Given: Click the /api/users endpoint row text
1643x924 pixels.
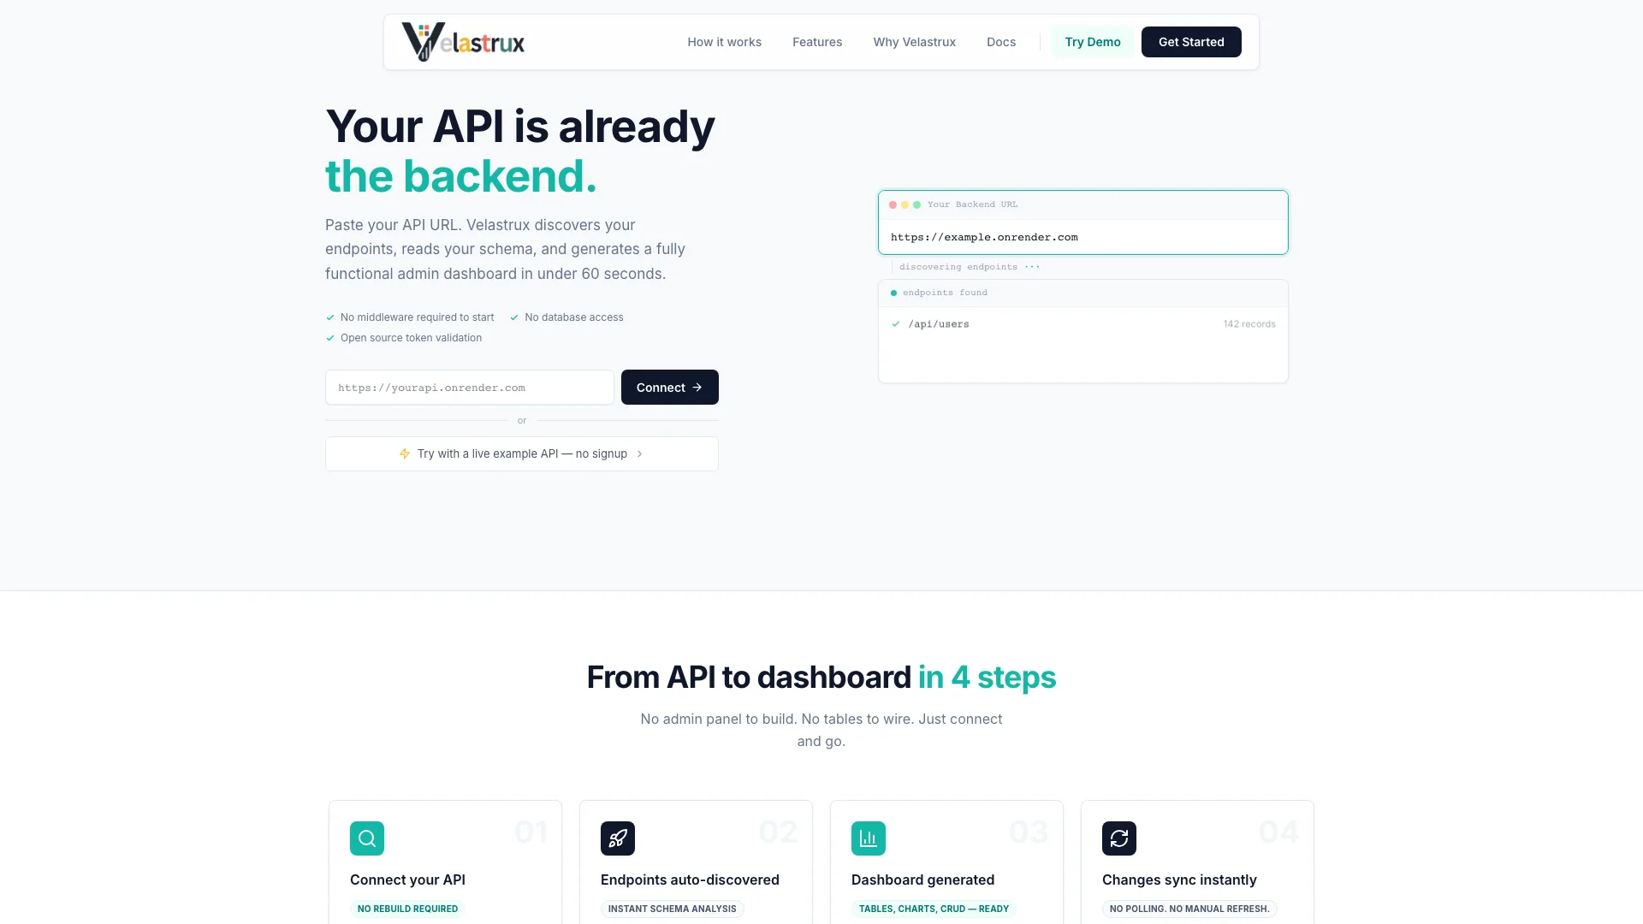Looking at the screenshot, I should pos(939,324).
